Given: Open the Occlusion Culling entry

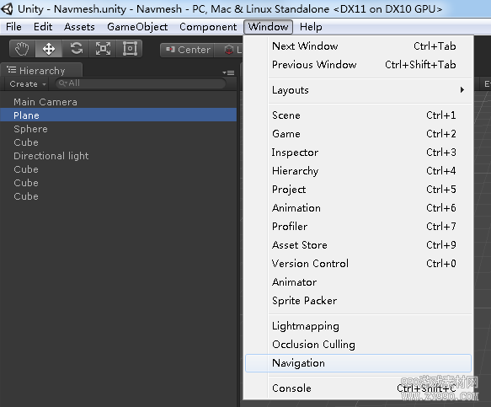Looking at the screenshot, I should 358,345.
